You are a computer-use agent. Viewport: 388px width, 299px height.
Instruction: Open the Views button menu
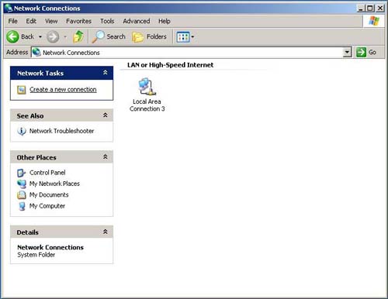pyautogui.click(x=185, y=37)
